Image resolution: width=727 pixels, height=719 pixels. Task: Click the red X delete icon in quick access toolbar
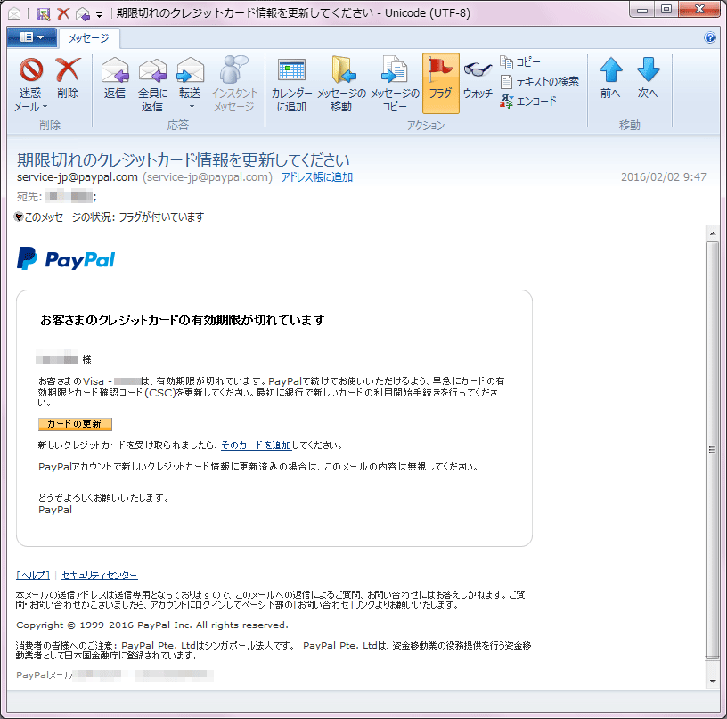coord(63,14)
